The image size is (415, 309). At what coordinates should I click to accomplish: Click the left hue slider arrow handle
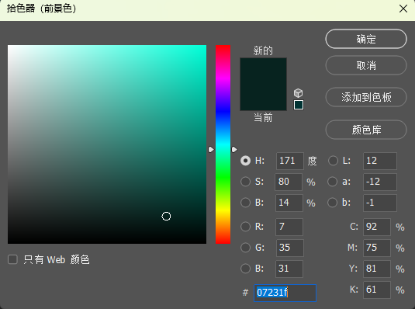211,150
